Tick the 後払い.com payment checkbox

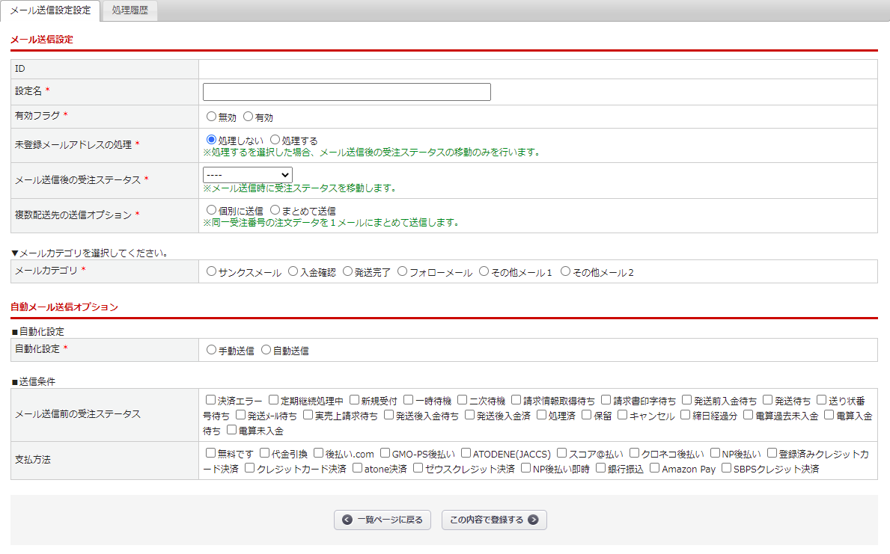pyautogui.click(x=318, y=452)
